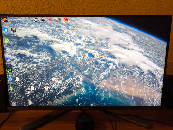
Task: Click the blue circular Z app shortcut
Action: point(6,30)
